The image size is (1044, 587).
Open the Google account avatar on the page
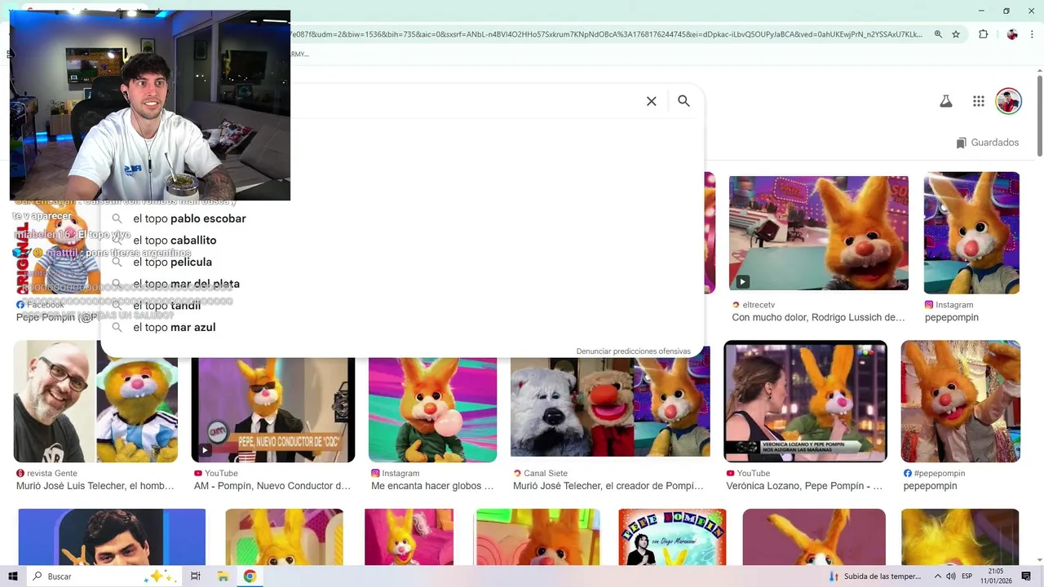pos(1009,101)
